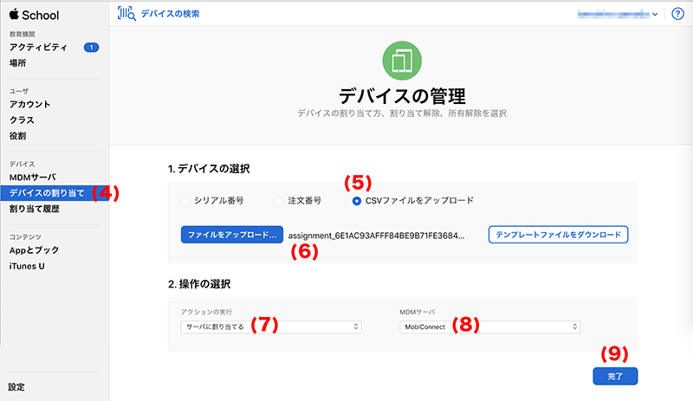Click the デバイスの管理 heading
Screen dimensions: 693x401
(402, 96)
